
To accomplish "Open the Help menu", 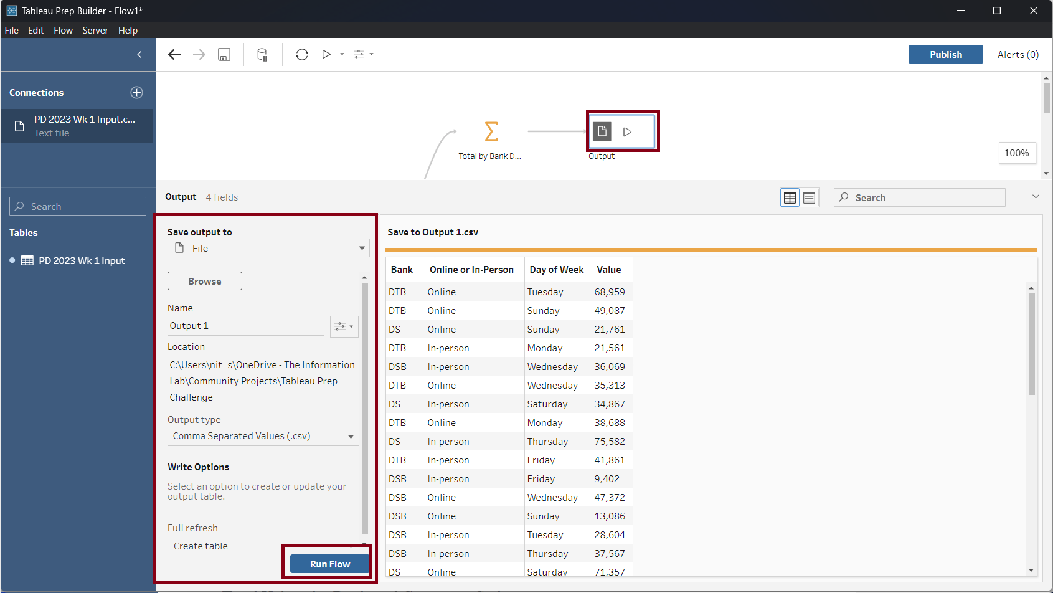I will pos(128,31).
